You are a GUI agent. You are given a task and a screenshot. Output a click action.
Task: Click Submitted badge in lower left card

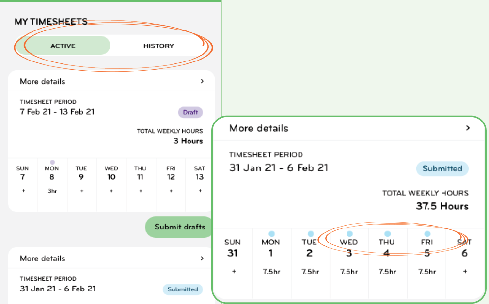(183, 289)
